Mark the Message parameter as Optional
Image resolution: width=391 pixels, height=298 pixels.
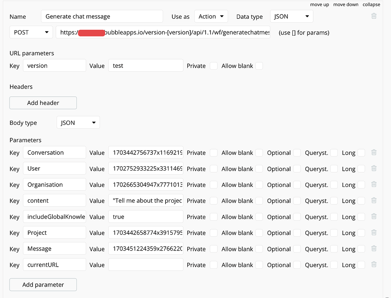coord(297,249)
